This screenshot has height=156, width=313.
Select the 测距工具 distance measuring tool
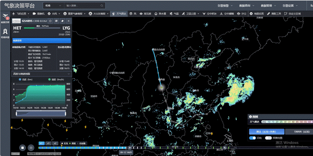point(275,14)
